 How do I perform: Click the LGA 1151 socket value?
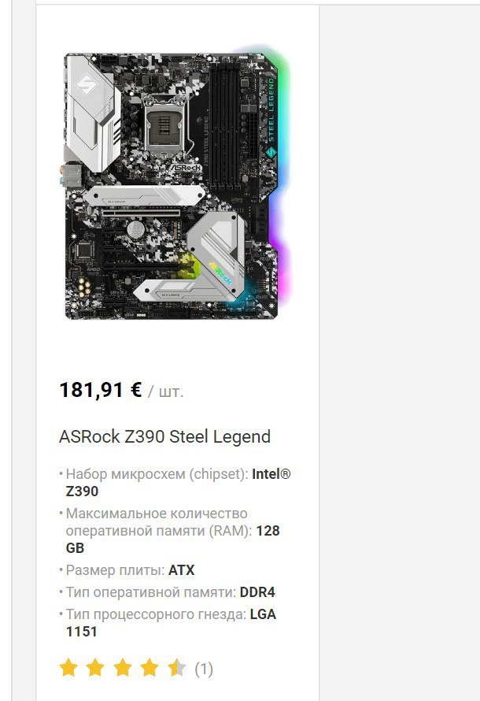[x=171, y=623]
